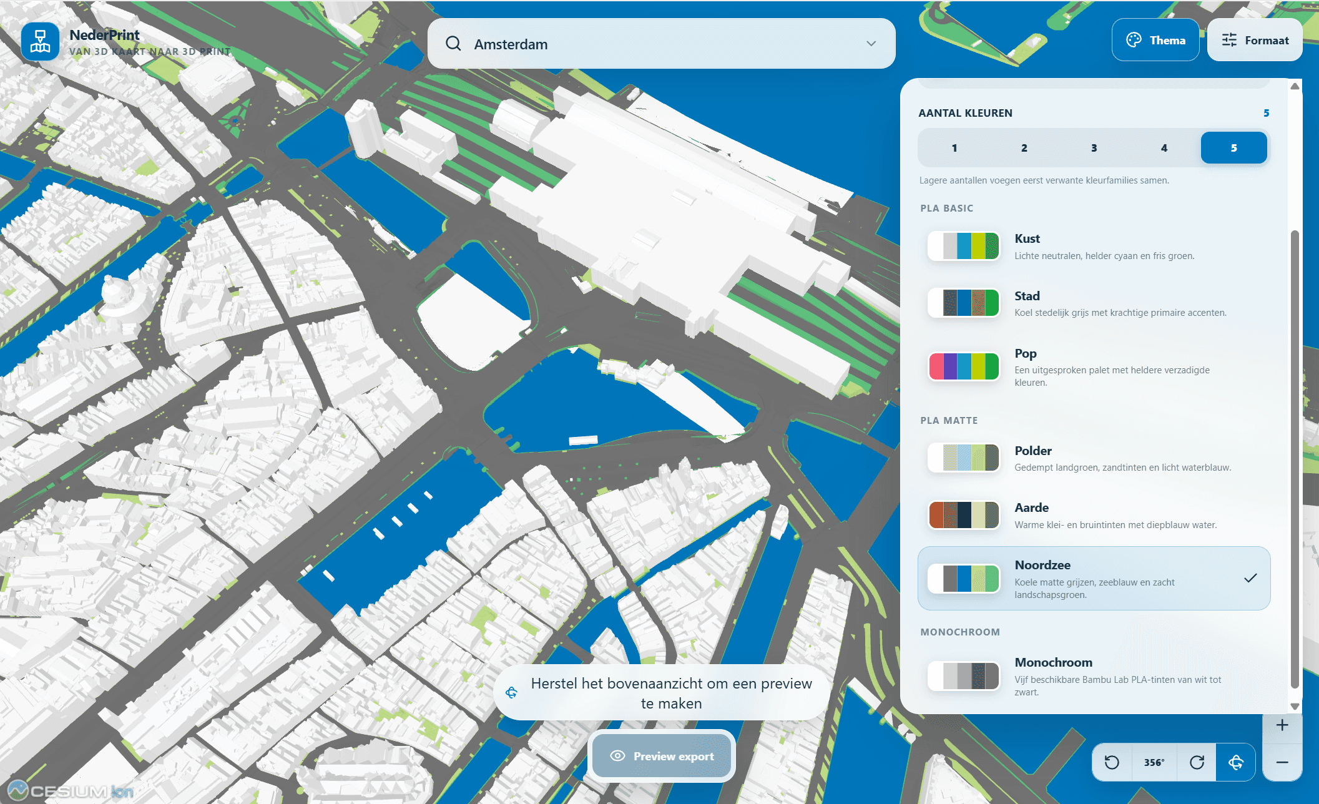This screenshot has height=804, width=1319.
Task: Zoom in with the plus button
Action: 1282,725
